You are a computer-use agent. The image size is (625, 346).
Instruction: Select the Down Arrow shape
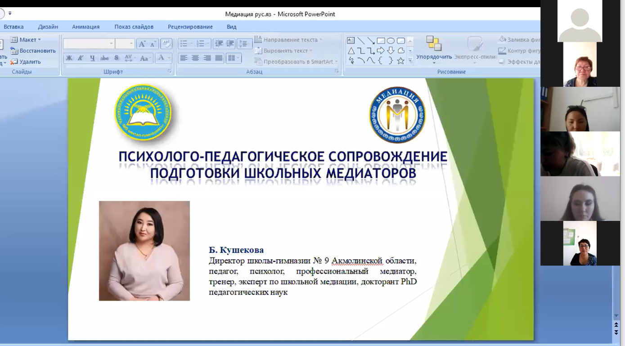[391, 50]
